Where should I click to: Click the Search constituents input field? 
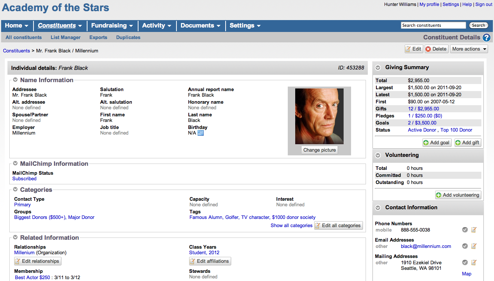(433, 26)
